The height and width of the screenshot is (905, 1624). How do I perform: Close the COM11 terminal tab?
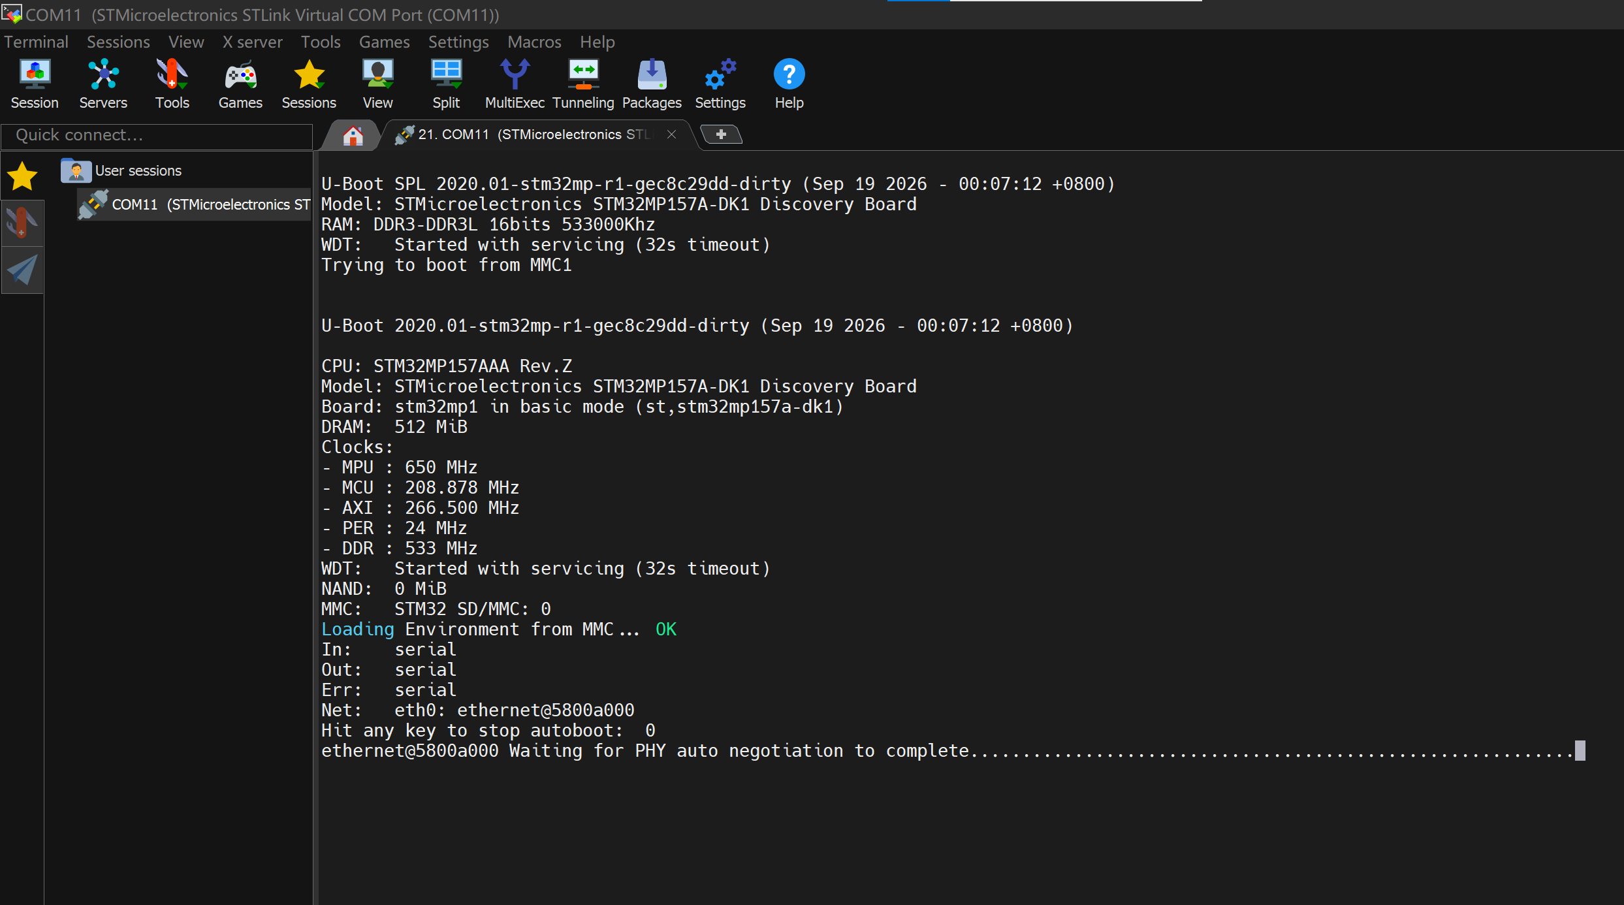671,135
